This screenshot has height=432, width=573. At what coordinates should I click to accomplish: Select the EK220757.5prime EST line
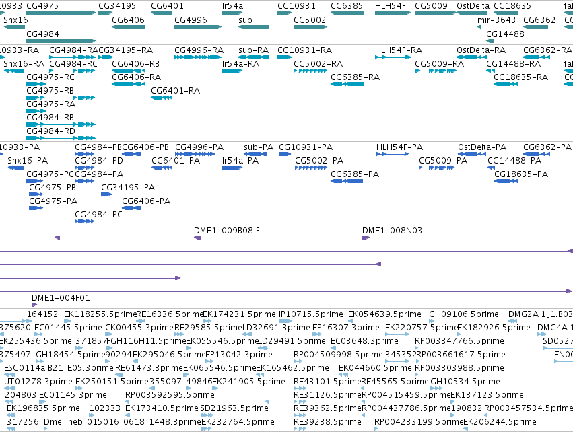coord(397,334)
